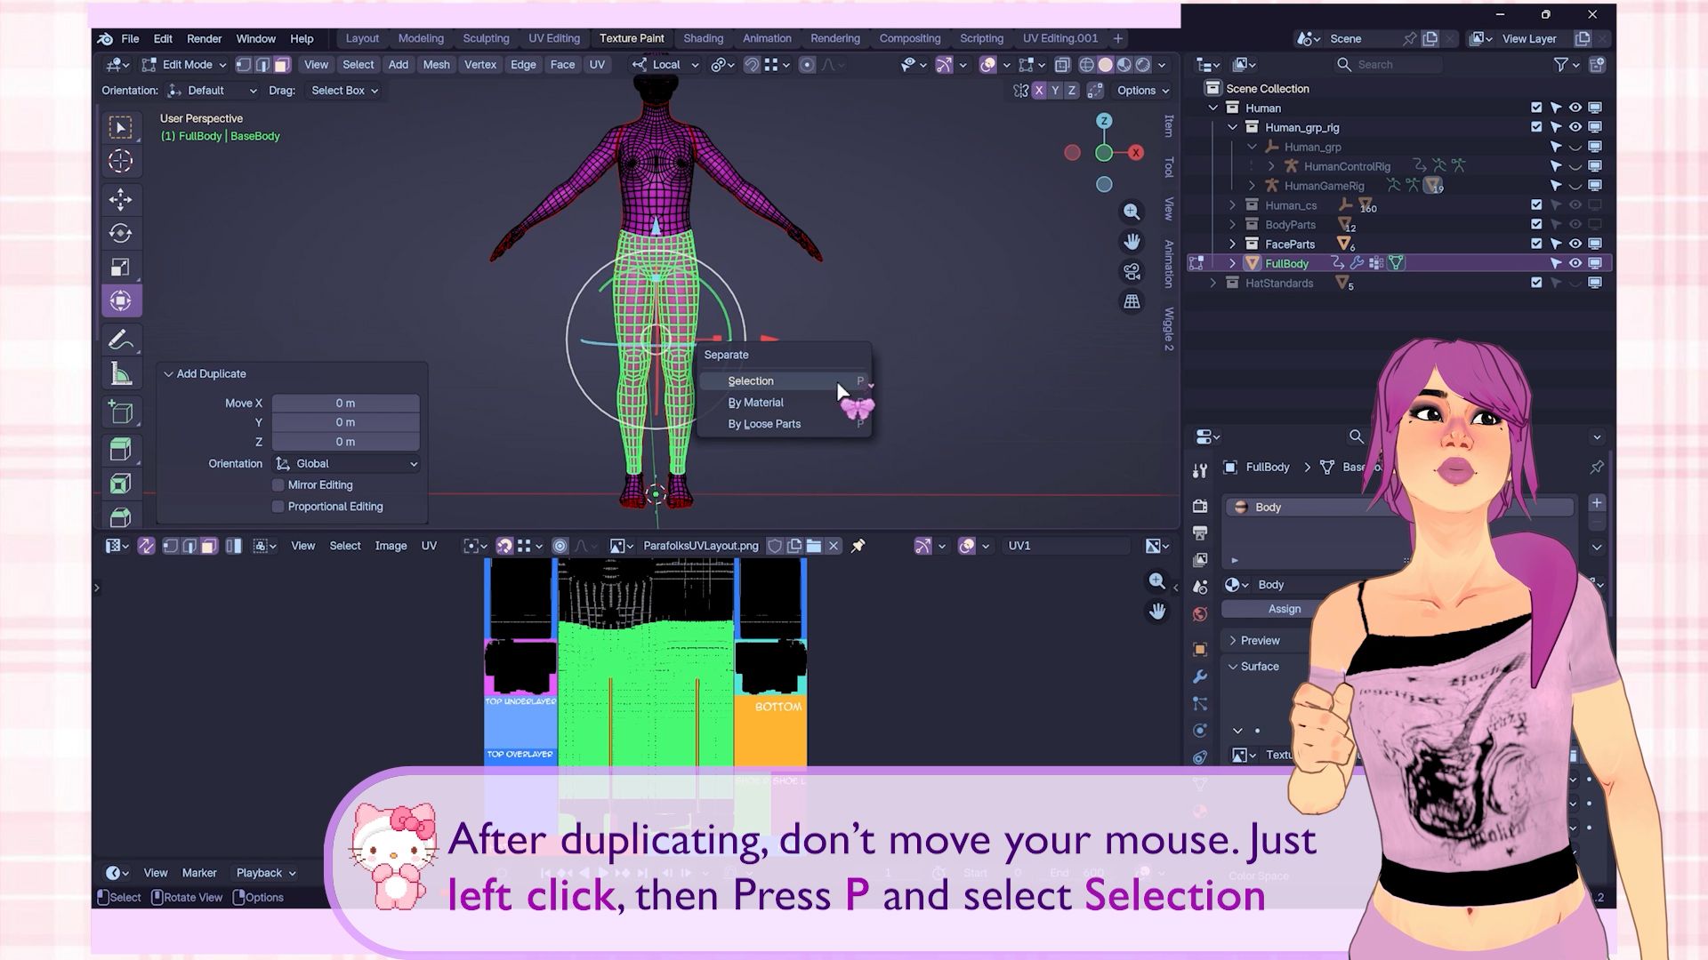Open the Options popover in viewport header
The height and width of the screenshot is (960, 1708).
1143,91
